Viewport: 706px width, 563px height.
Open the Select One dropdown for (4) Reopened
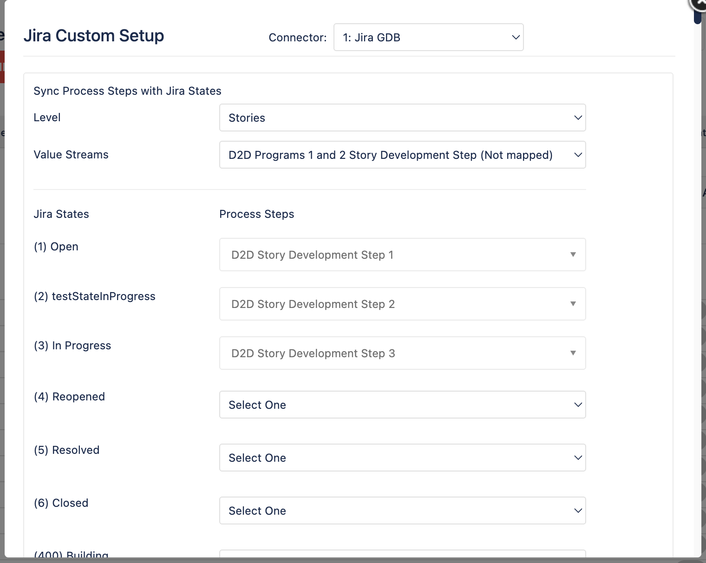coord(402,405)
